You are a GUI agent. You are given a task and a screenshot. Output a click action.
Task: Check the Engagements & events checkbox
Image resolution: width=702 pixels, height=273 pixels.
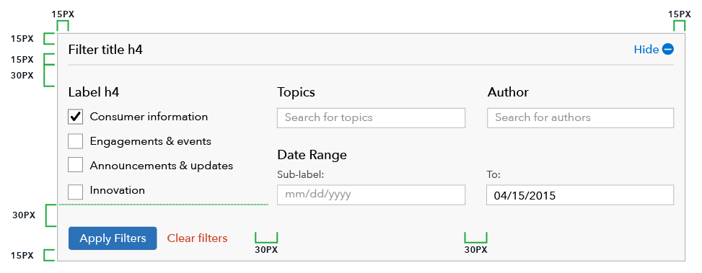tap(75, 141)
